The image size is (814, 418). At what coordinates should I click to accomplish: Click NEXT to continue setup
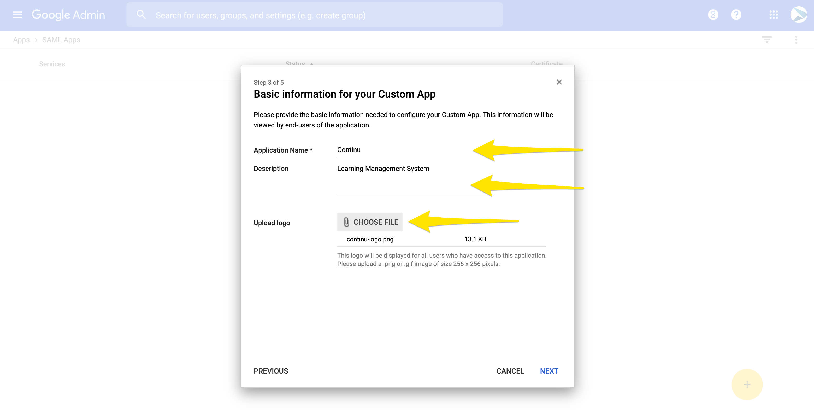[x=549, y=371]
